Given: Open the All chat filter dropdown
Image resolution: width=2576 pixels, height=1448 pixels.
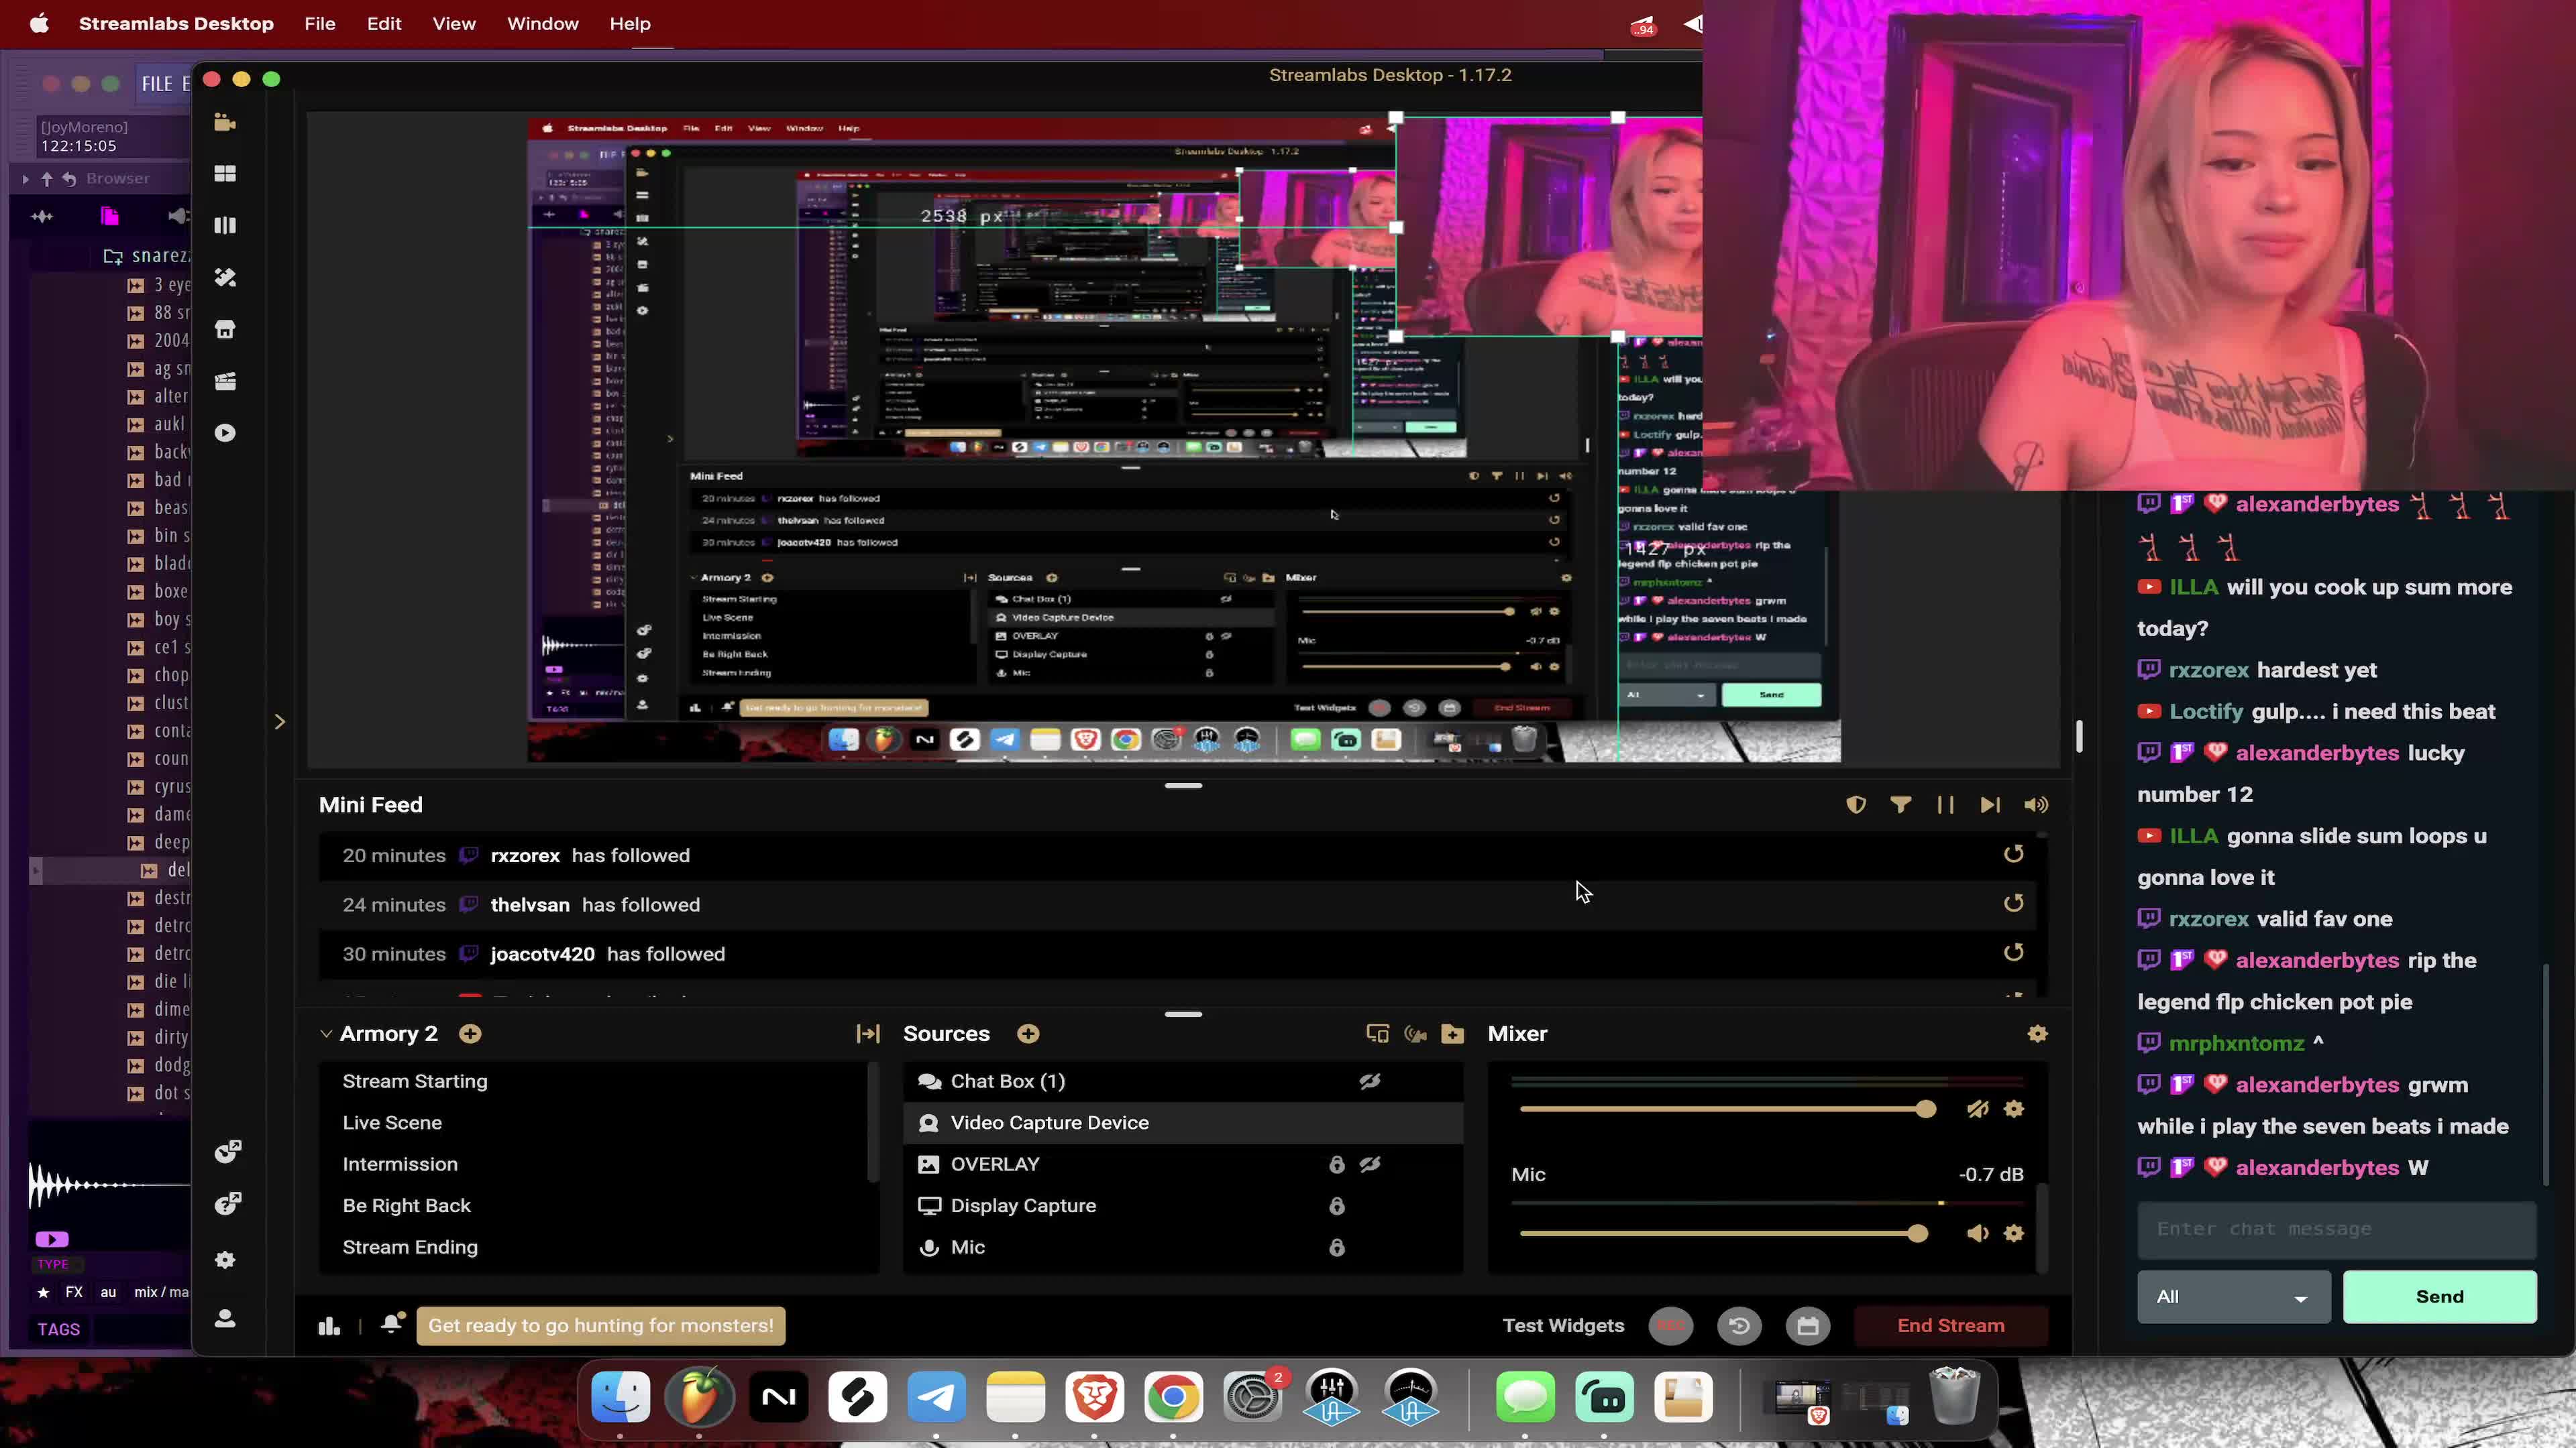Looking at the screenshot, I should pyautogui.click(x=2234, y=1297).
